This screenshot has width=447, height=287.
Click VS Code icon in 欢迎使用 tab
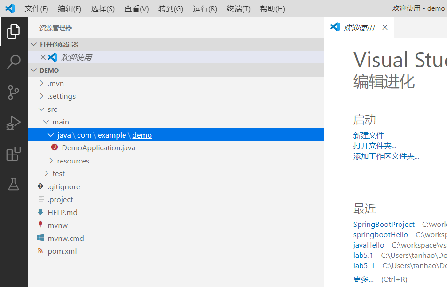[x=335, y=27]
